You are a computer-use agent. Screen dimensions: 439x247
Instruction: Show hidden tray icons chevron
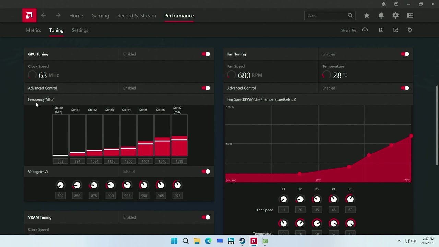[399, 241]
